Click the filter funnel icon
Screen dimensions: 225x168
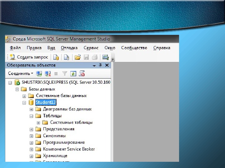pyautogui.click(x=65, y=73)
